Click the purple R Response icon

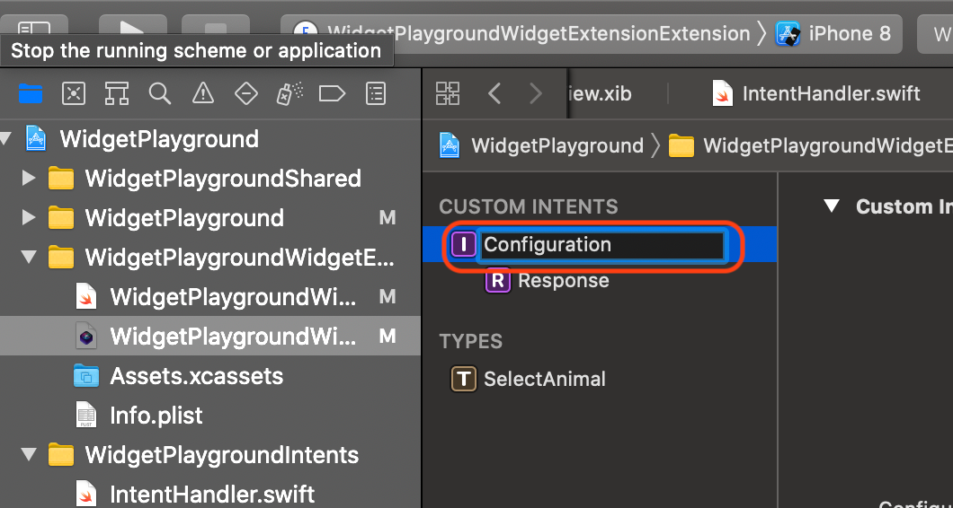coord(497,280)
